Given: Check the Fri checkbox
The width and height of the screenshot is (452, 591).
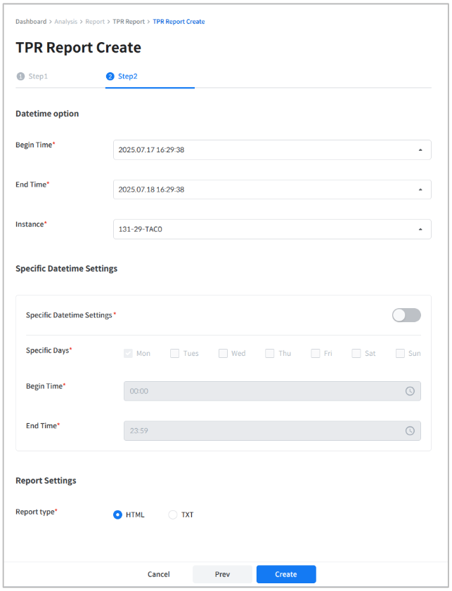Looking at the screenshot, I should tap(316, 353).
